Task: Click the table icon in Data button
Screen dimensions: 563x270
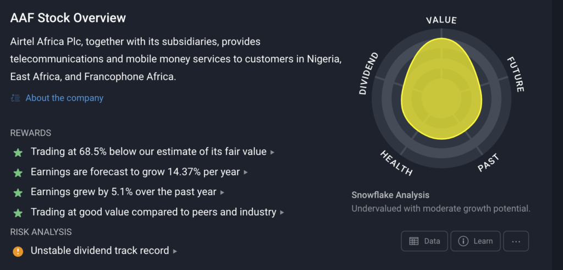Action: pyautogui.click(x=413, y=241)
